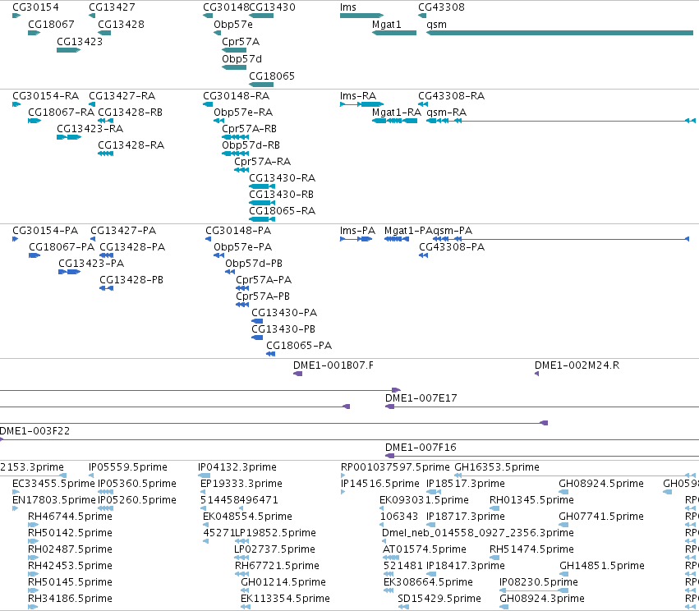Screen dimensions: 699x611
Task: Select the CG43308-PA protein label
Action: tap(452, 247)
